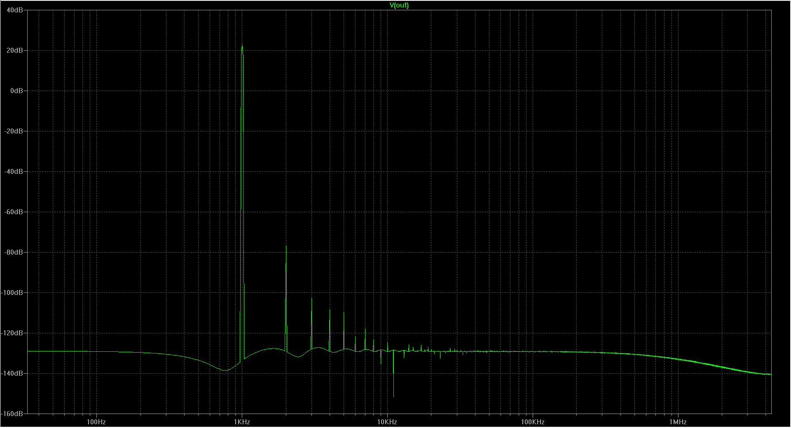Click the 1KHz frequency label

pos(242,422)
